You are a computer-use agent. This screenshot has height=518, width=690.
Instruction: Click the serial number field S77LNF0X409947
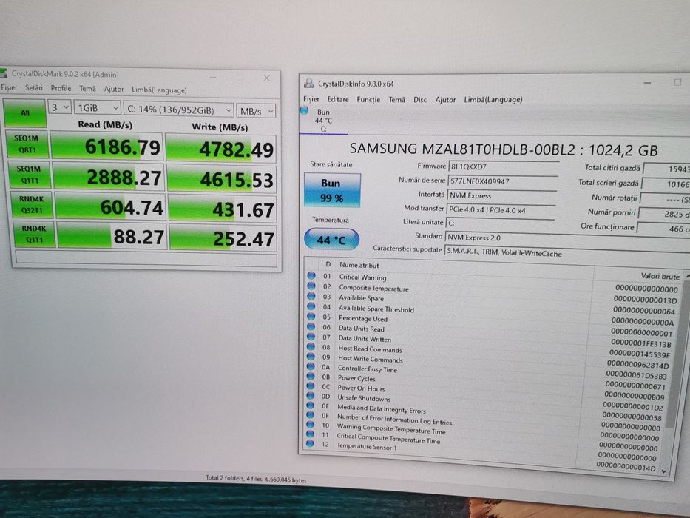pyautogui.click(x=502, y=181)
